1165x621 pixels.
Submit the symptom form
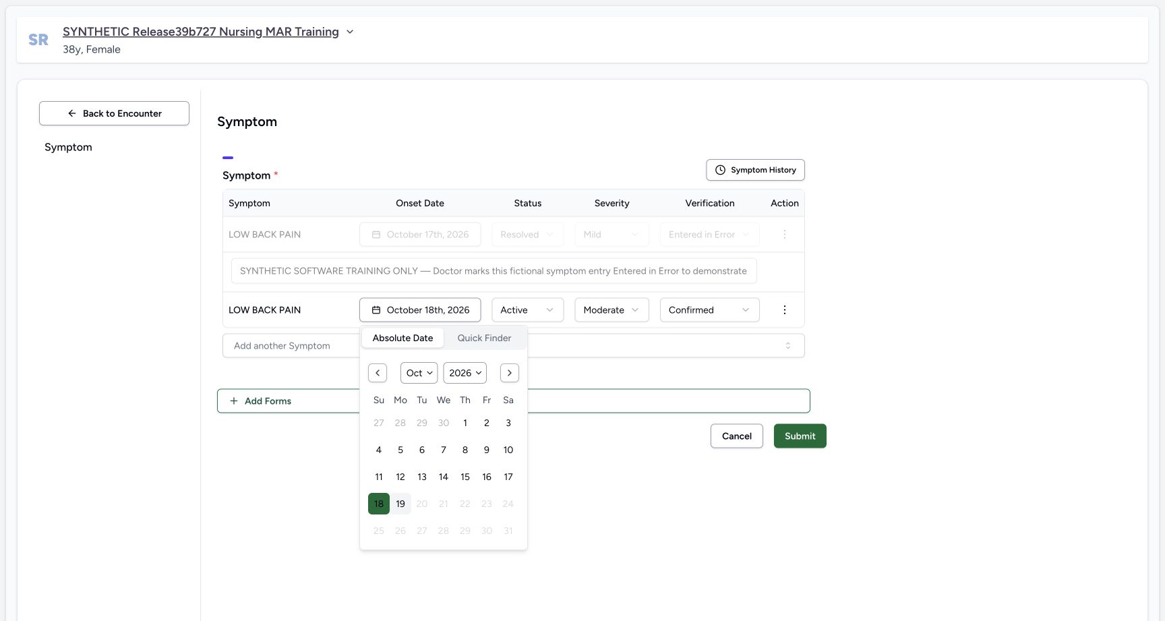[800, 436]
